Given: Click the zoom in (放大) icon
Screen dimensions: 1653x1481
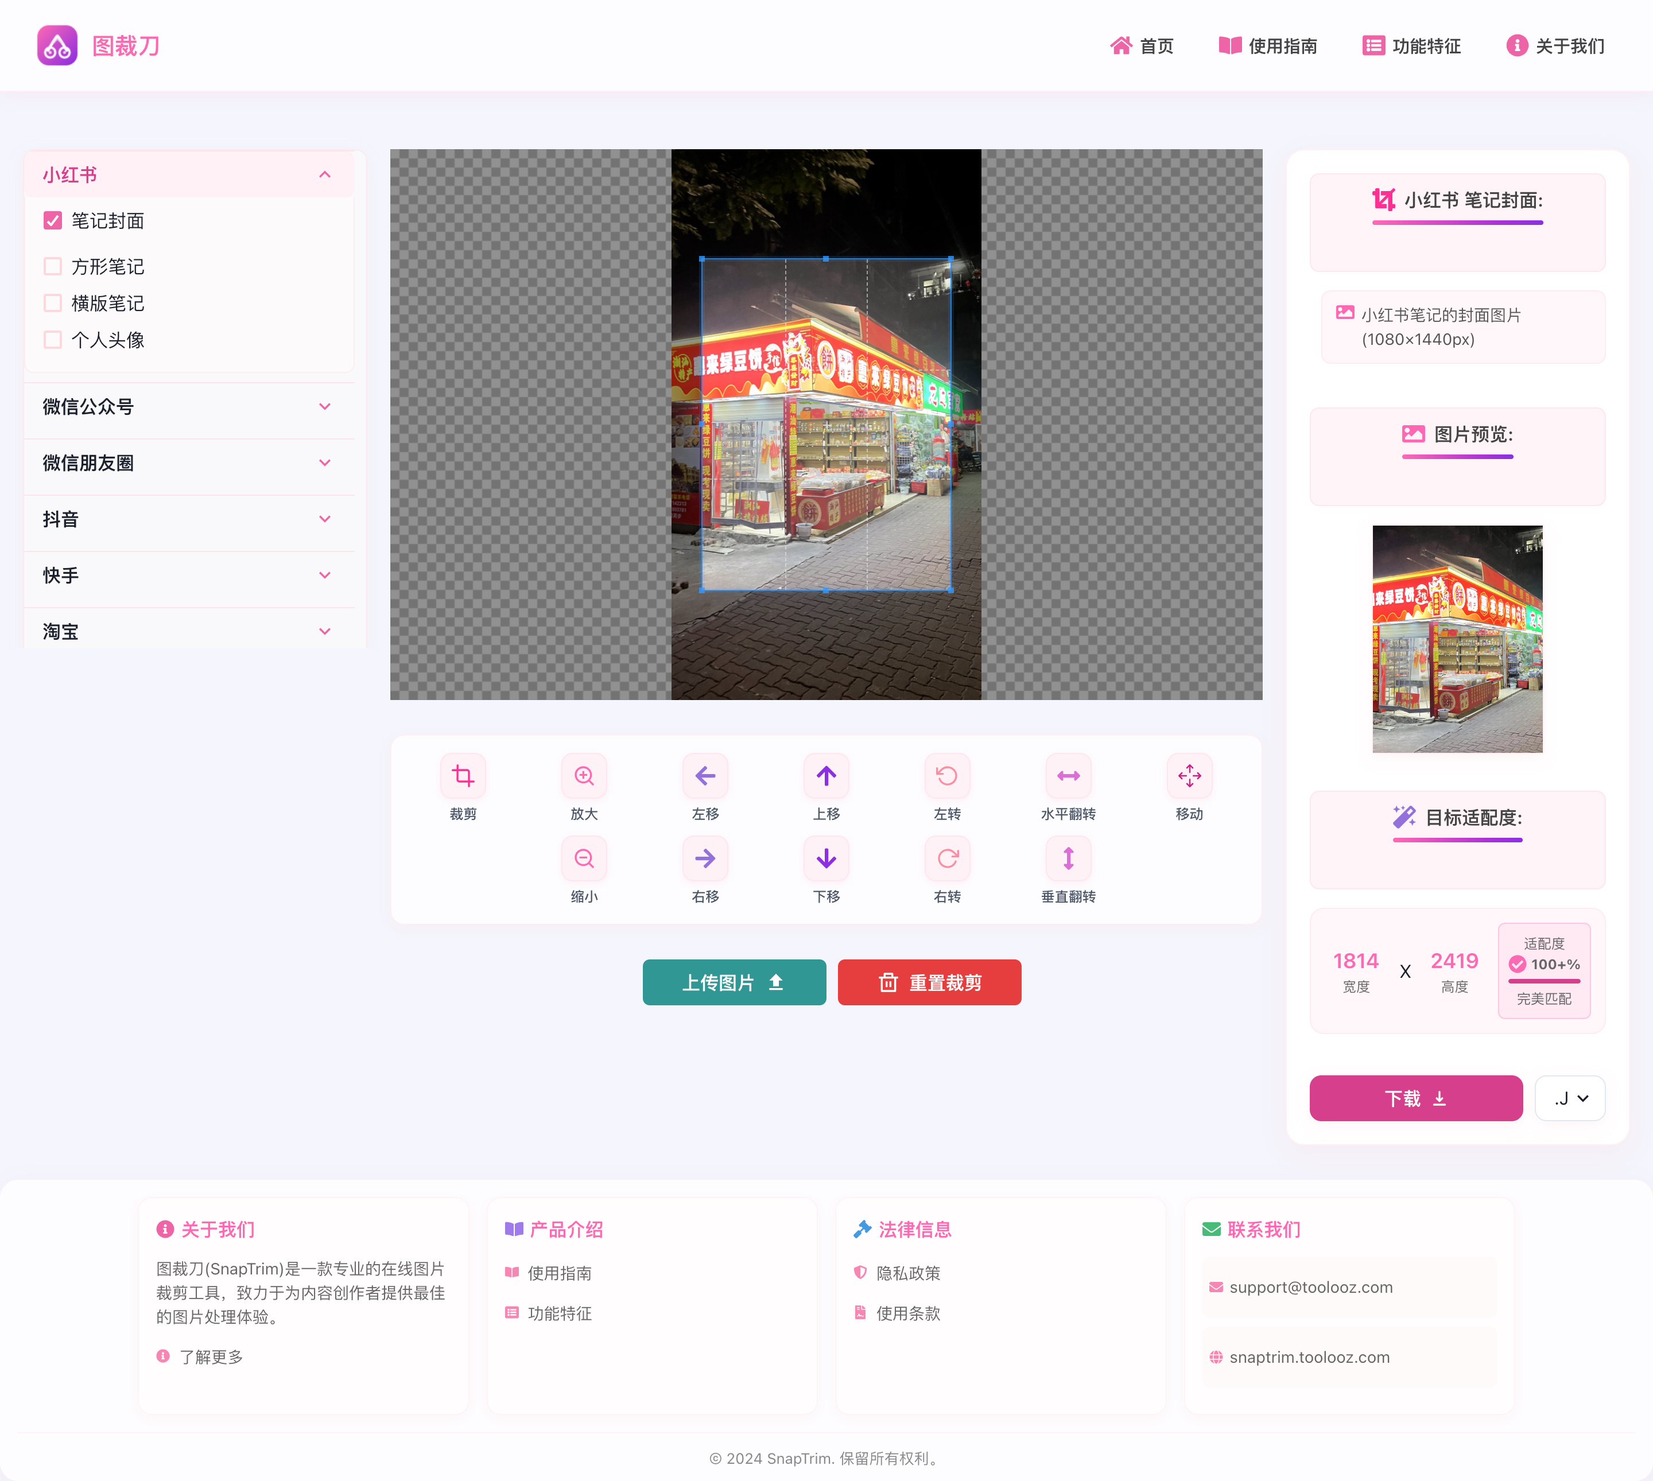Looking at the screenshot, I should pyautogui.click(x=584, y=775).
